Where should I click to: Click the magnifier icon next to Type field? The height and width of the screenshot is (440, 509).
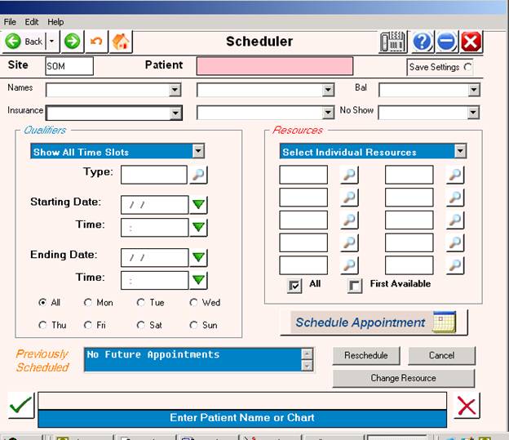click(199, 174)
